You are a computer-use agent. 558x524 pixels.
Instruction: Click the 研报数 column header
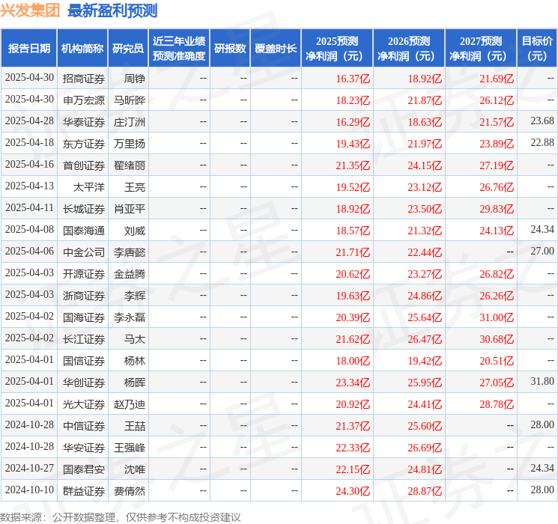230,48
